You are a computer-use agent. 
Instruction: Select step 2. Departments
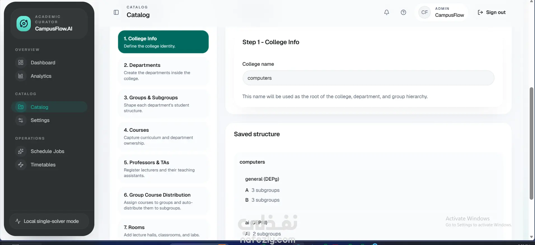(163, 72)
